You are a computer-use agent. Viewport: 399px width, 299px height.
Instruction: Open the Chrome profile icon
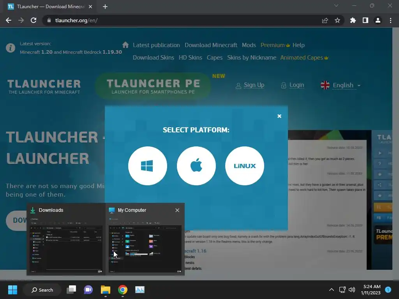[378, 20]
